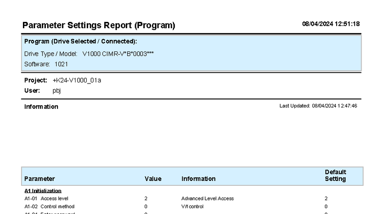Click the 'Software:' label
Screen dimensions: 382x214
pyautogui.click(x=37, y=64)
